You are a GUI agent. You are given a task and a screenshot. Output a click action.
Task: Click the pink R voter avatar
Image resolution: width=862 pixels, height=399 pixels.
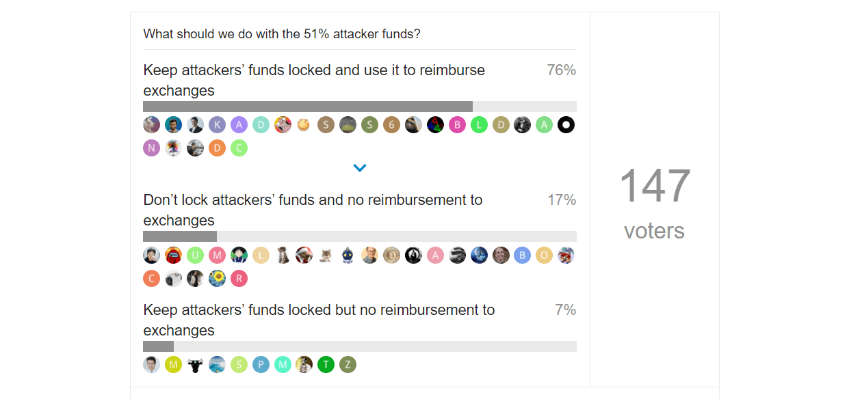(x=239, y=278)
